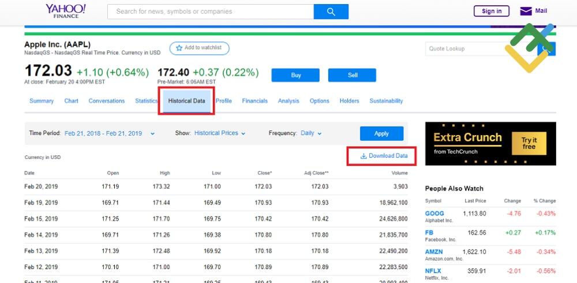Click the volume value 18,962,100
577x283 pixels.
[394, 203]
